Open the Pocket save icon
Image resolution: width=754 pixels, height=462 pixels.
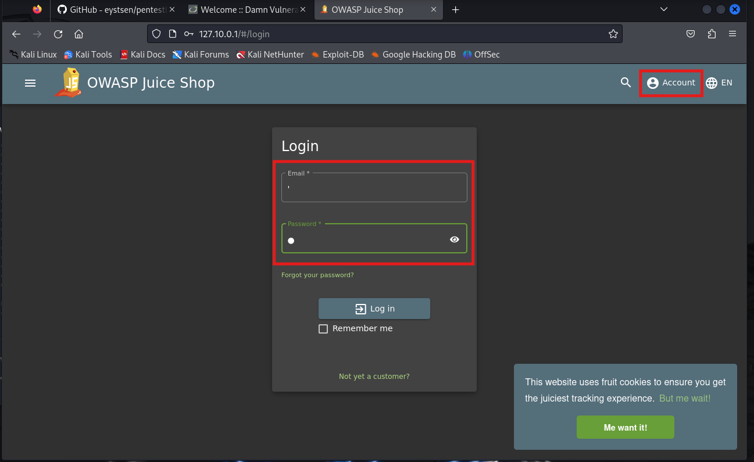pos(691,34)
